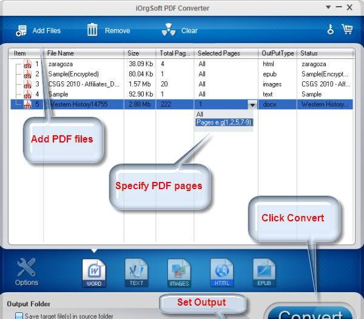The height and width of the screenshot is (319, 364).
Task: Click output type html cell
Action: pyautogui.click(x=268, y=64)
